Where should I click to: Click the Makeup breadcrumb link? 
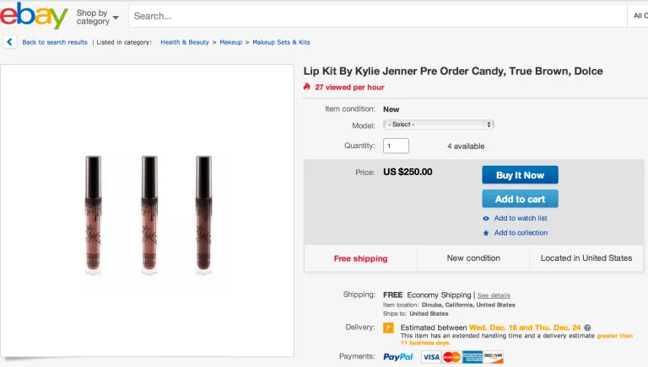230,42
